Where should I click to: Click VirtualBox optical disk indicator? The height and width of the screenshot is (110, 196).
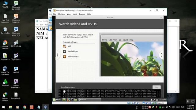(131, 103)
